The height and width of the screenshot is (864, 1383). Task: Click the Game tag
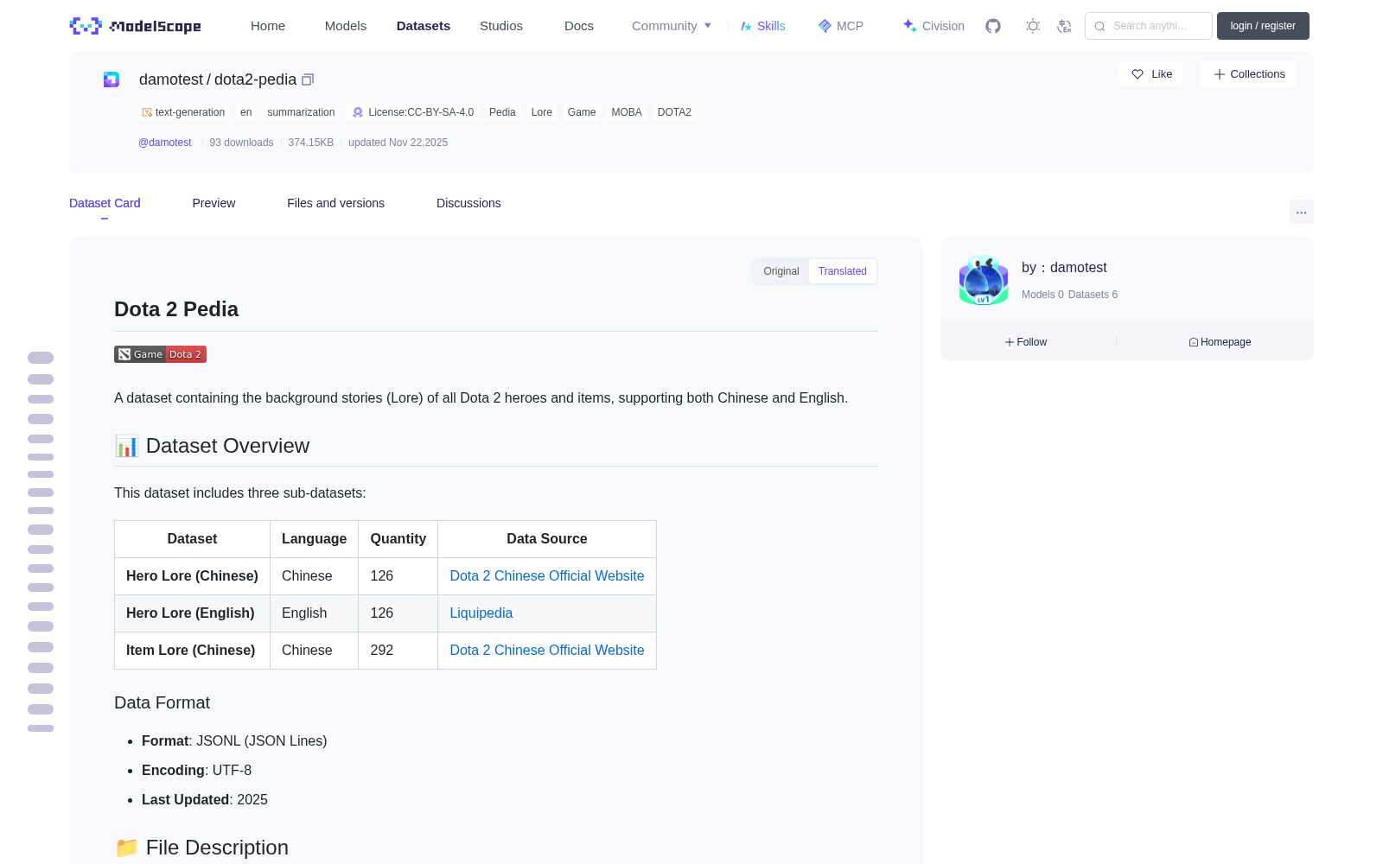(x=582, y=112)
